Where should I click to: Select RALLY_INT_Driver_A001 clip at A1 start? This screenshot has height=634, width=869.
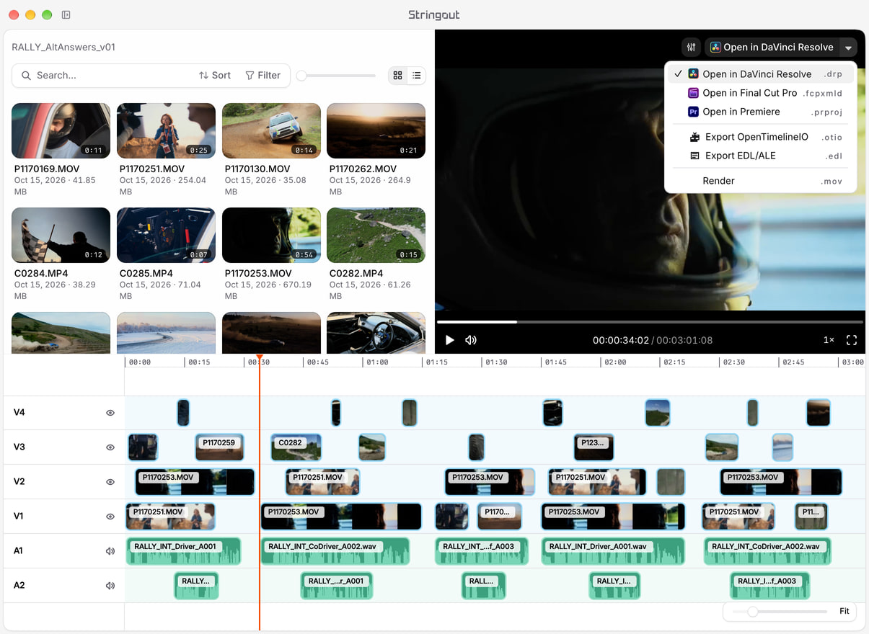click(183, 551)
